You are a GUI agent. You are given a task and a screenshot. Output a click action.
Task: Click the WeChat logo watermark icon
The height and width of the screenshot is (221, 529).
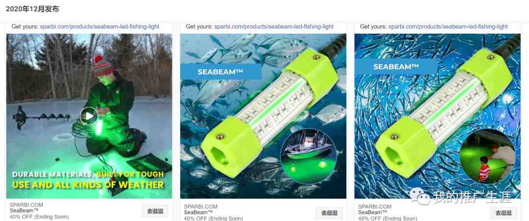click(420, 197)
